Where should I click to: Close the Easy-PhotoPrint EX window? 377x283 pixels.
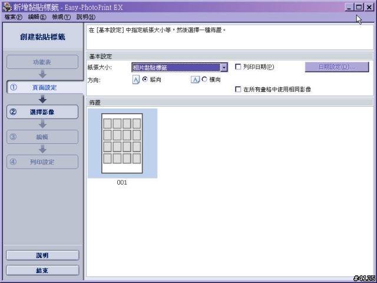click(369, 7)
